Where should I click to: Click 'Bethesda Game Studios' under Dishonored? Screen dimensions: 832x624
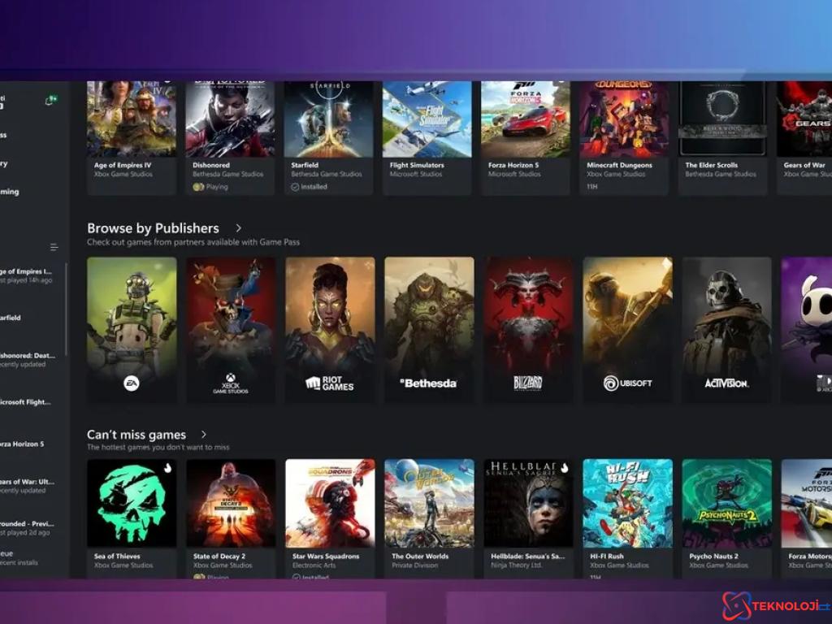coord(227,174)
